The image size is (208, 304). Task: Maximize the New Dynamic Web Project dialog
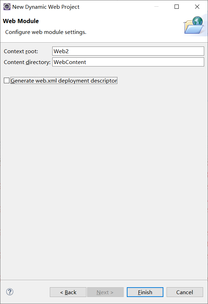pyautogui.click(x=177, y=7)
